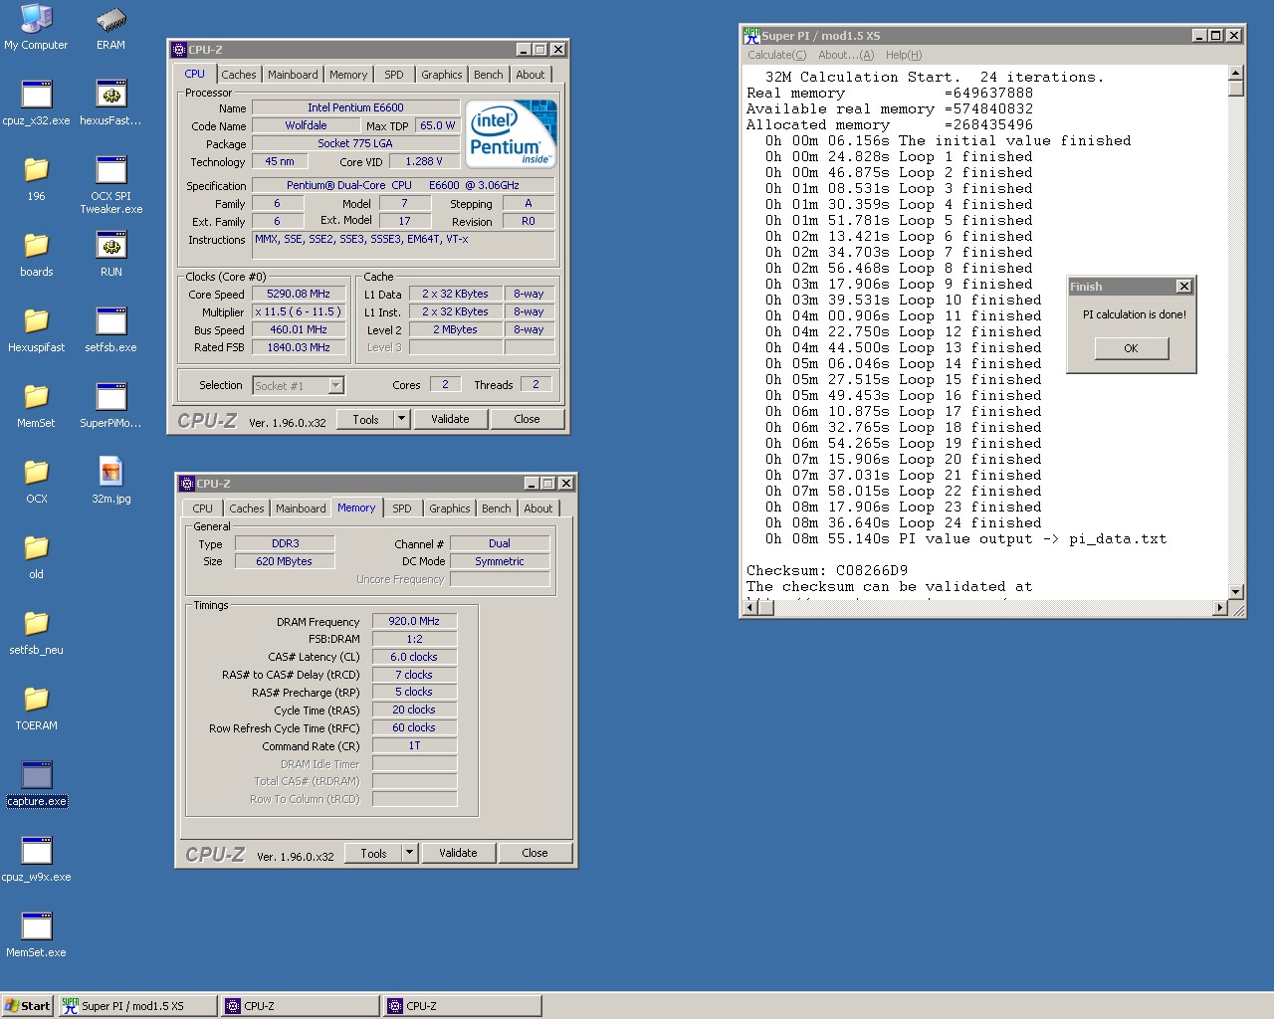Switch to Caches tab in lower CPU-Z
This screenshot has width=1274, height=1019.
coord(247,509)
